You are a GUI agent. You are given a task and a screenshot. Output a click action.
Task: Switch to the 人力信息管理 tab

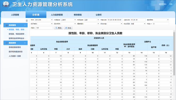57,15
